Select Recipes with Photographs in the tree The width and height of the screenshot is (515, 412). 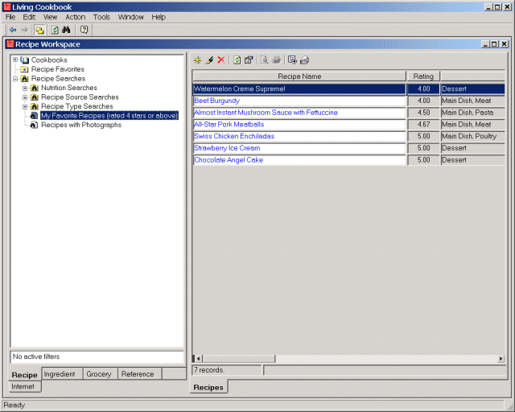click(81, 125)
